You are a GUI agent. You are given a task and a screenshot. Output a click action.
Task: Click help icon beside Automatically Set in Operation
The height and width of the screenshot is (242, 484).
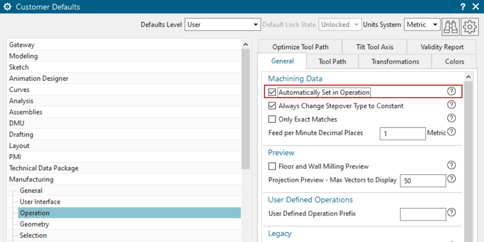pyautogui.click(x=451, y=91)
